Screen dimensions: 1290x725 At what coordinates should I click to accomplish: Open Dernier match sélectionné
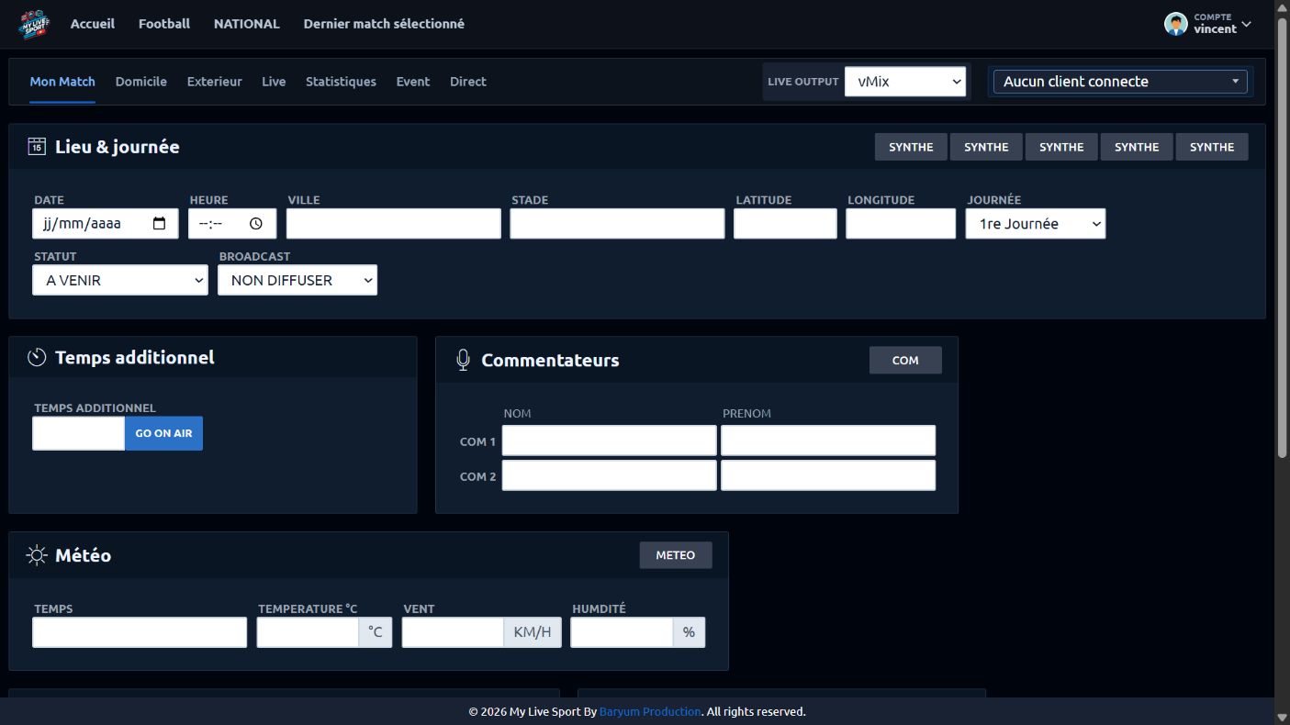[384, 24]
